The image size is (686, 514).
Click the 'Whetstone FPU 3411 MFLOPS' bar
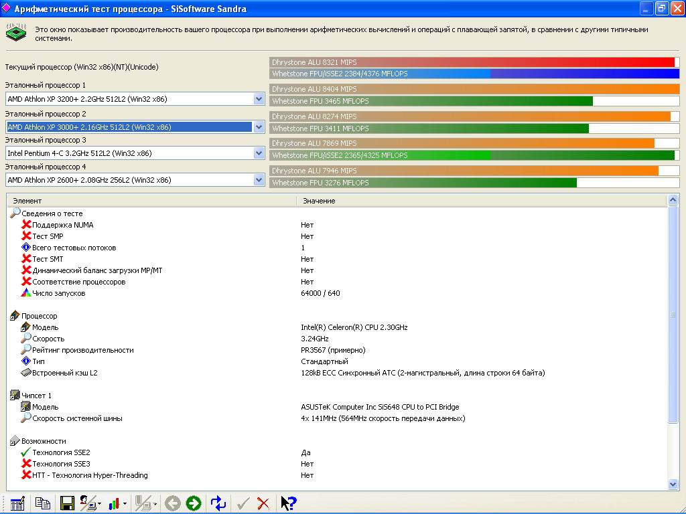pos(474,128)
